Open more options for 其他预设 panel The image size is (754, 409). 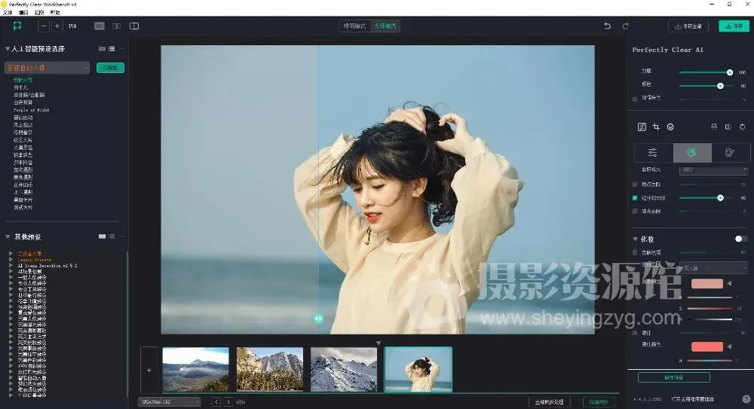[123, 237]
